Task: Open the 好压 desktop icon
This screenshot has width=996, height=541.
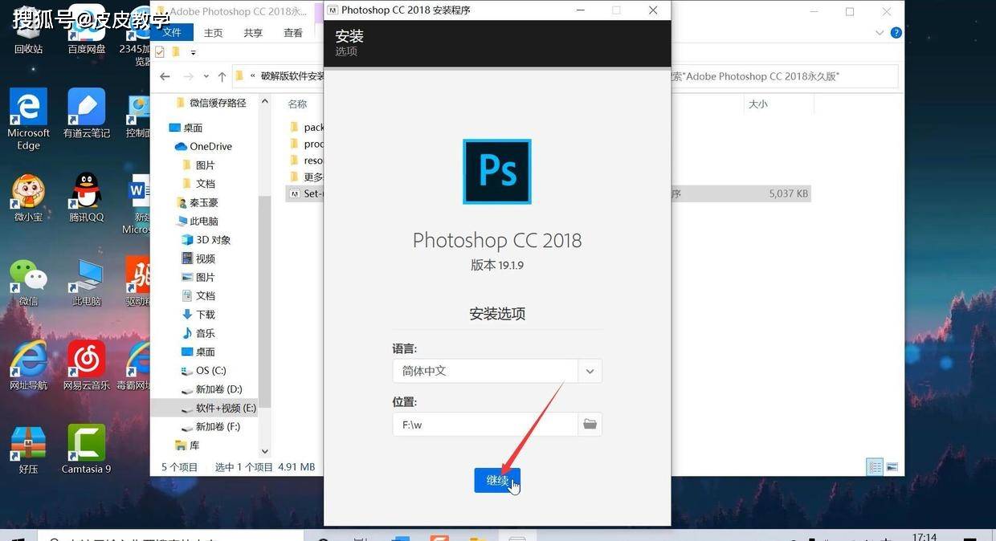Action: 28,449
